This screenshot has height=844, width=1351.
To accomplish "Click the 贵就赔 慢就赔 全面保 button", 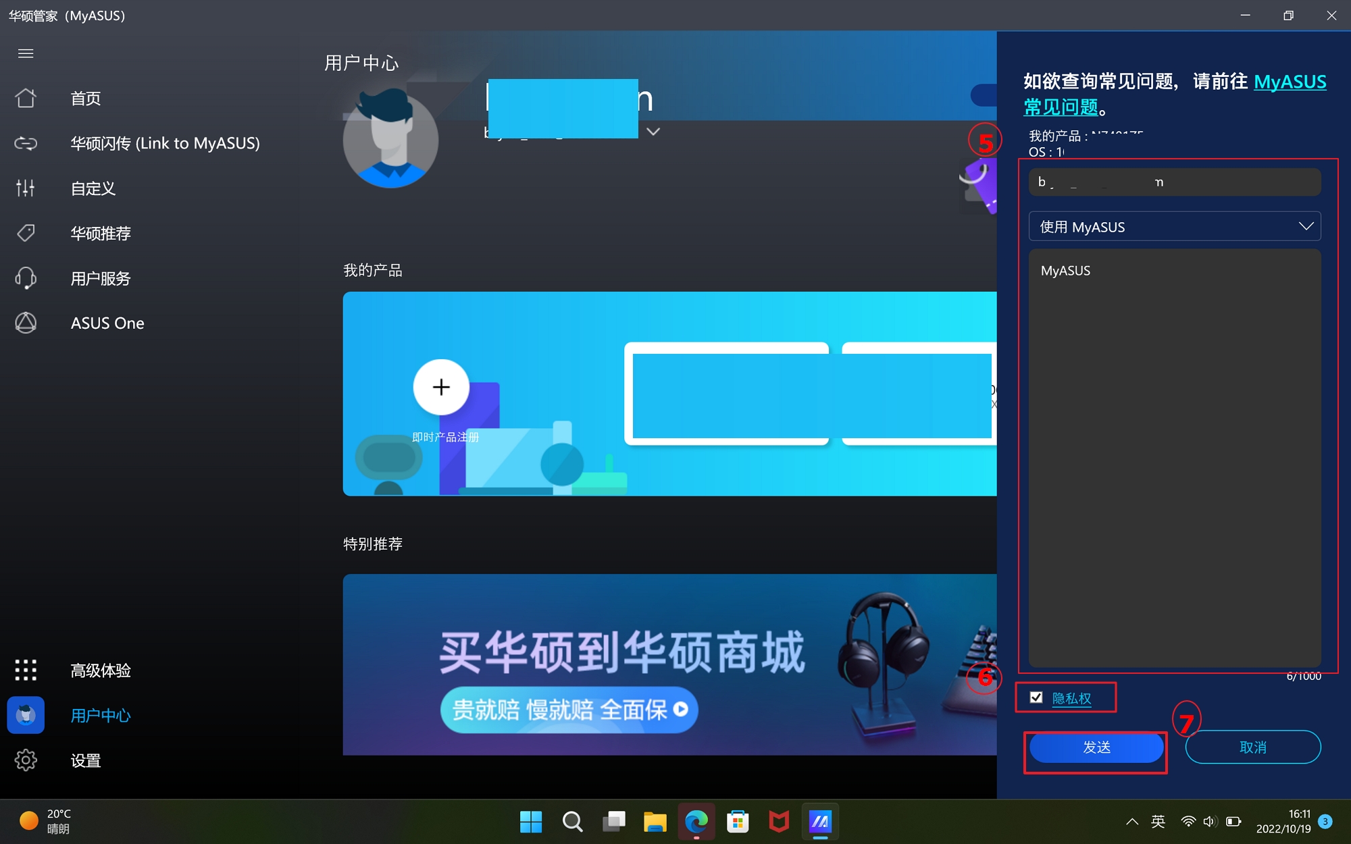I will 569,710.
